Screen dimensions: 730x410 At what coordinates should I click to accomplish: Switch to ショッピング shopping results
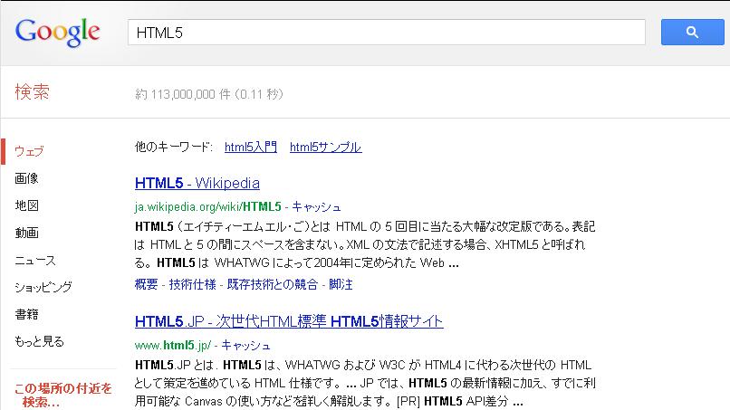point(43,287)
